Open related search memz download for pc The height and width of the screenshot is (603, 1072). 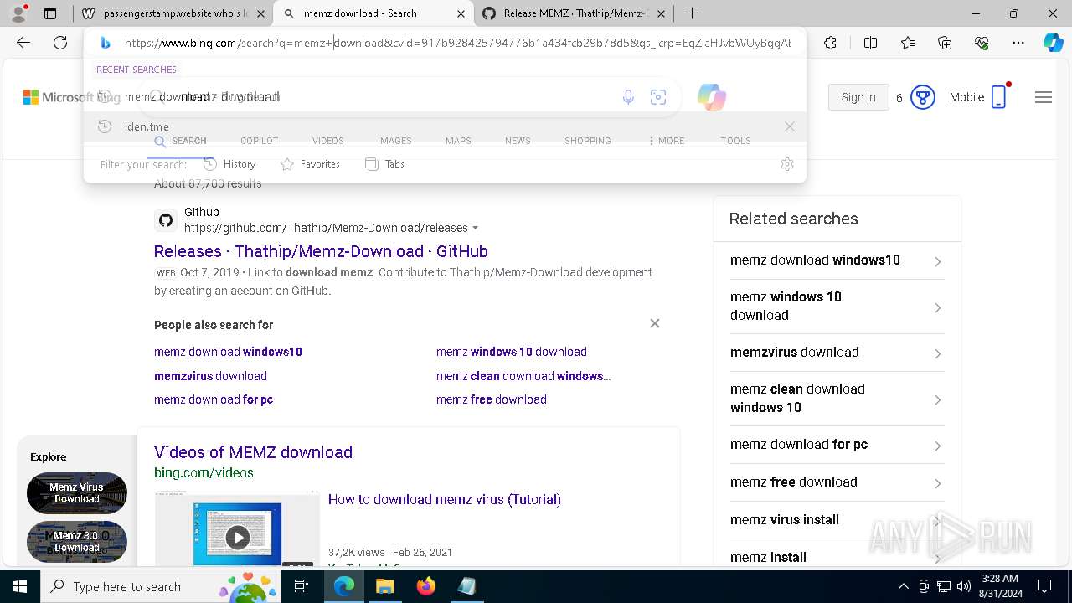(837, 445)
